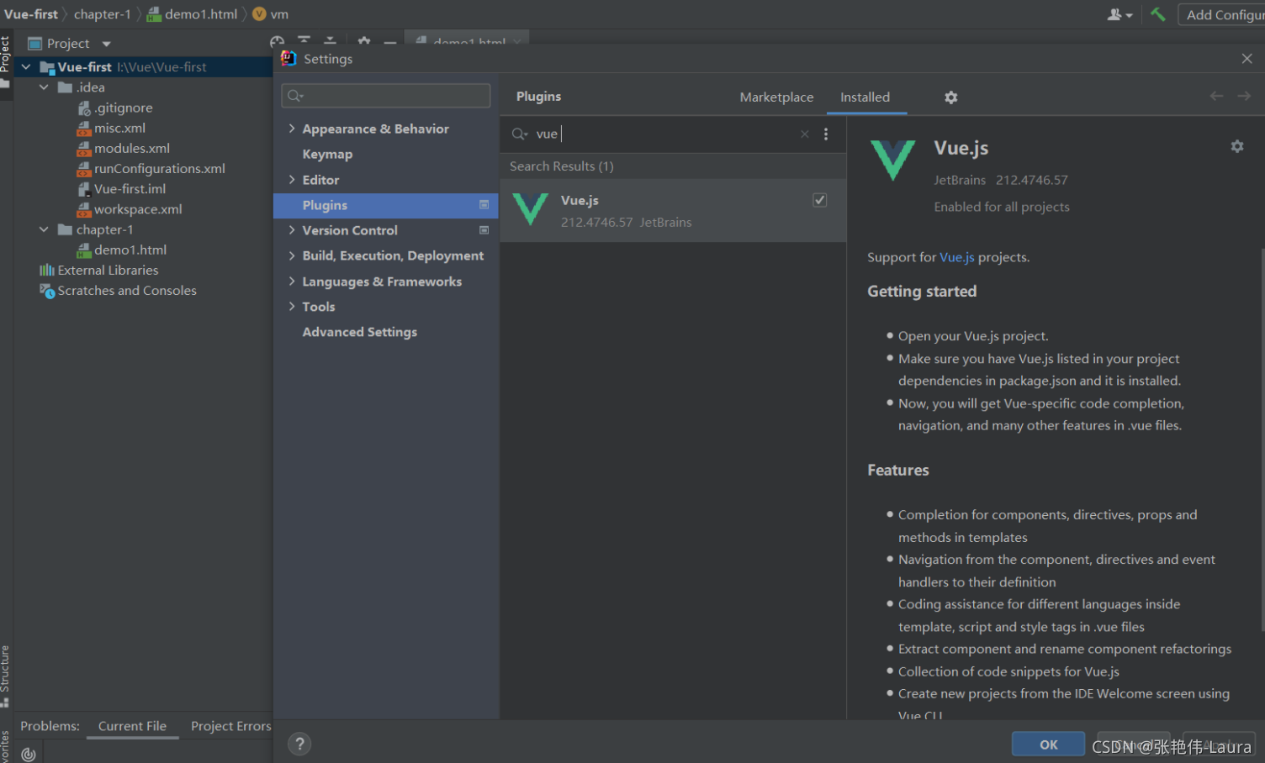
Task: Click settings search magnifier icon
Action: click(x=295, y=96)
